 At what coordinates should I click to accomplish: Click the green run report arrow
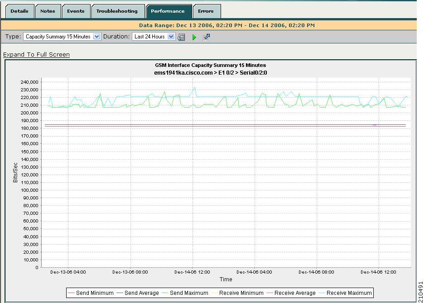[x=194, y=37]
